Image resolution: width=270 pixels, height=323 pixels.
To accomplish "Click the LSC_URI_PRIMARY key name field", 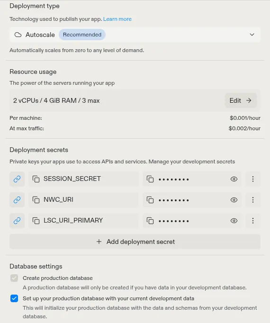I will 83,221.
